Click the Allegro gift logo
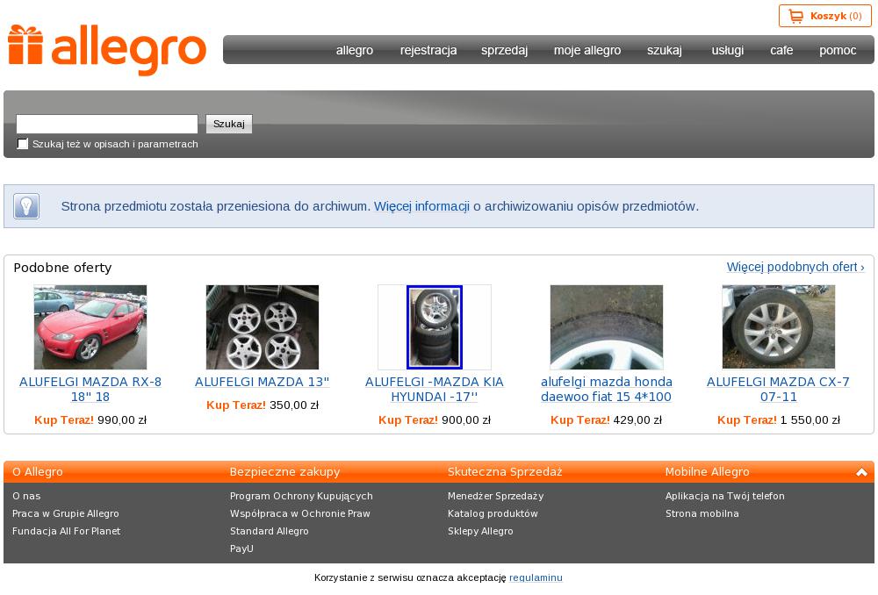 [x=106, y=49]
